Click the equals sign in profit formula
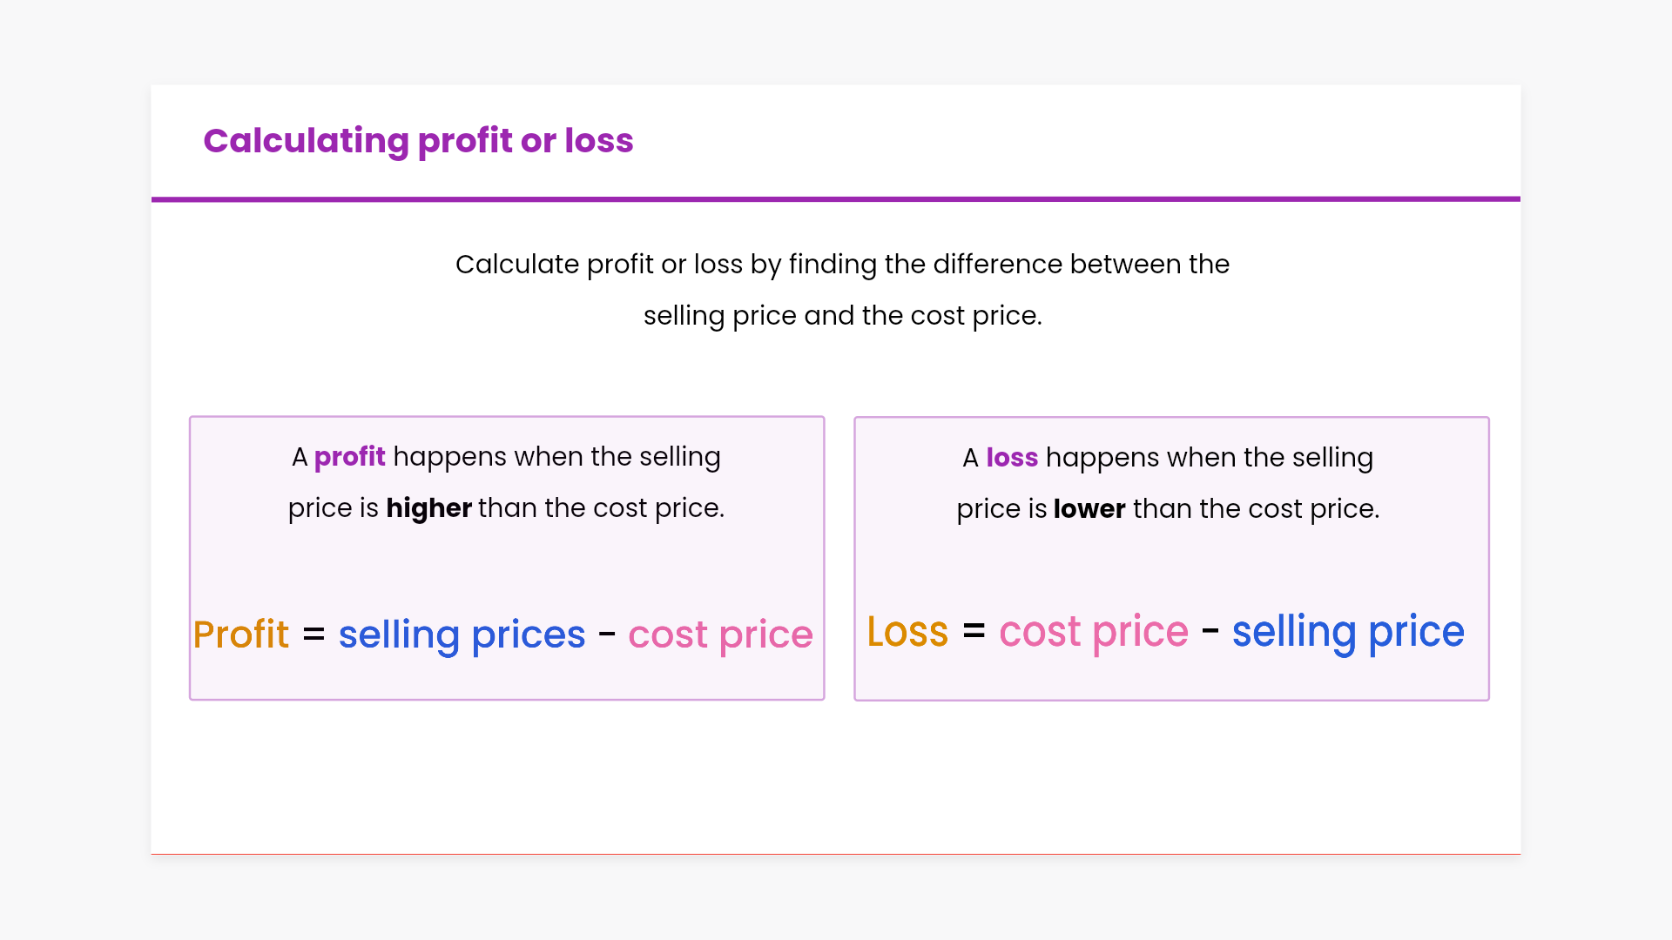Viewport: 1672px width, 940px height. point(313,634)
